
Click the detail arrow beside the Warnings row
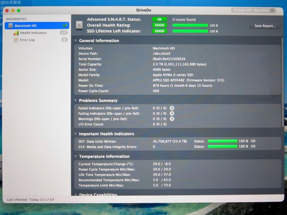coord(172,119)
